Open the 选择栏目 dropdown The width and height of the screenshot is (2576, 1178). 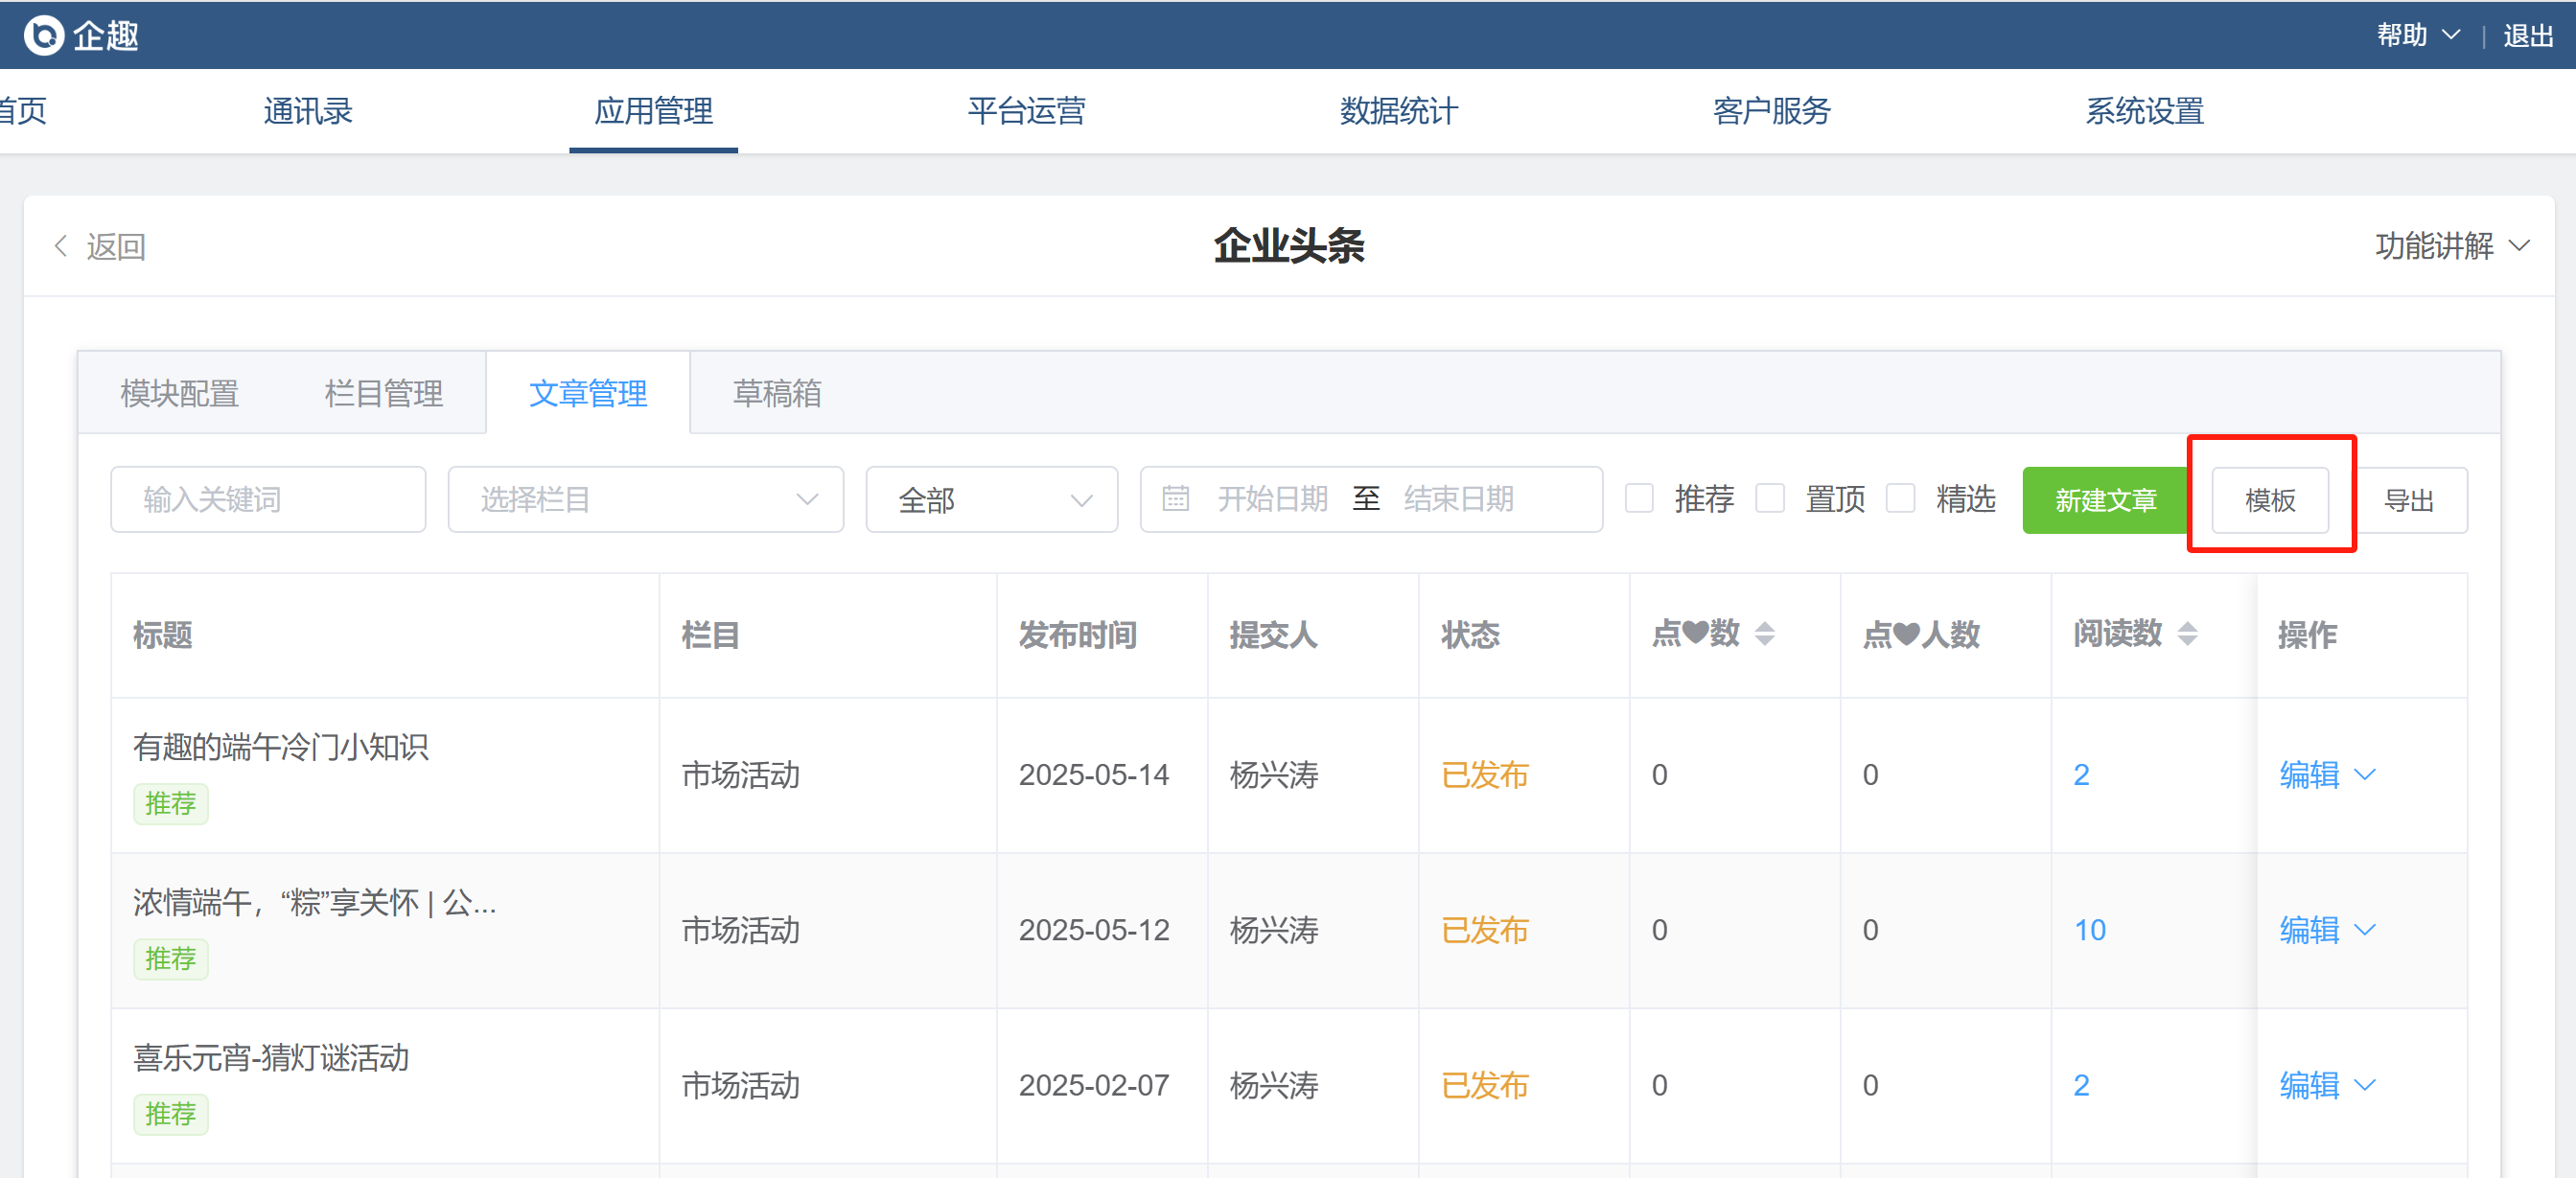tap(645, 499)
